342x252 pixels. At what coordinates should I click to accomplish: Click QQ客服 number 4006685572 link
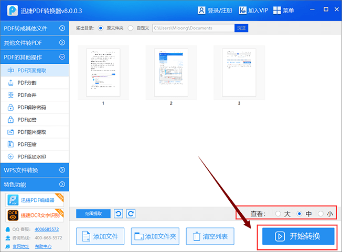47,229
